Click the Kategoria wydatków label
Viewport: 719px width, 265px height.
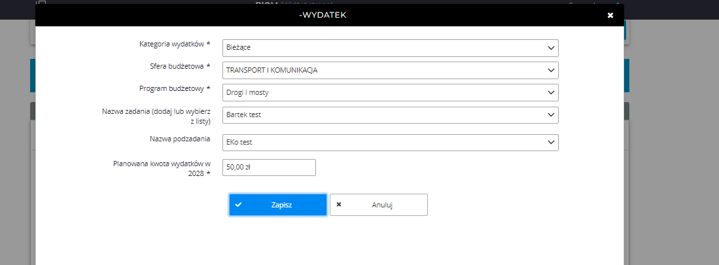(x=175, y=44)
